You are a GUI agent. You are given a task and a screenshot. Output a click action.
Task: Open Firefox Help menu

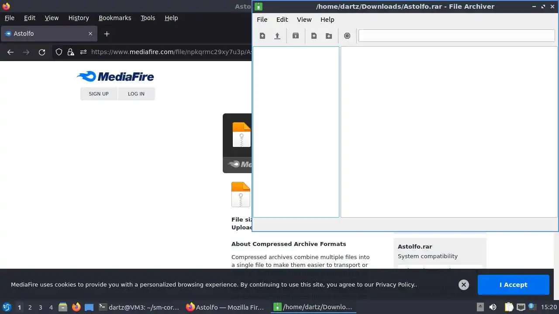coord(171,18)
